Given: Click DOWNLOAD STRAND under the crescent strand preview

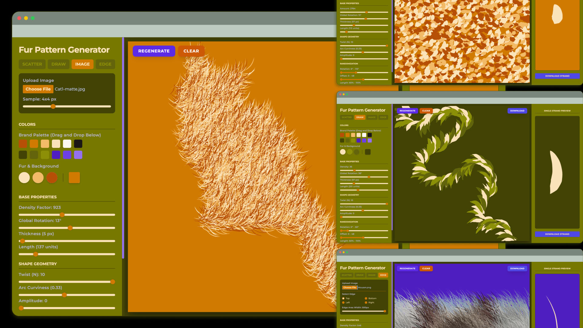Looking at the screenshot, I should pyautogui.click(x=557, y=234).
